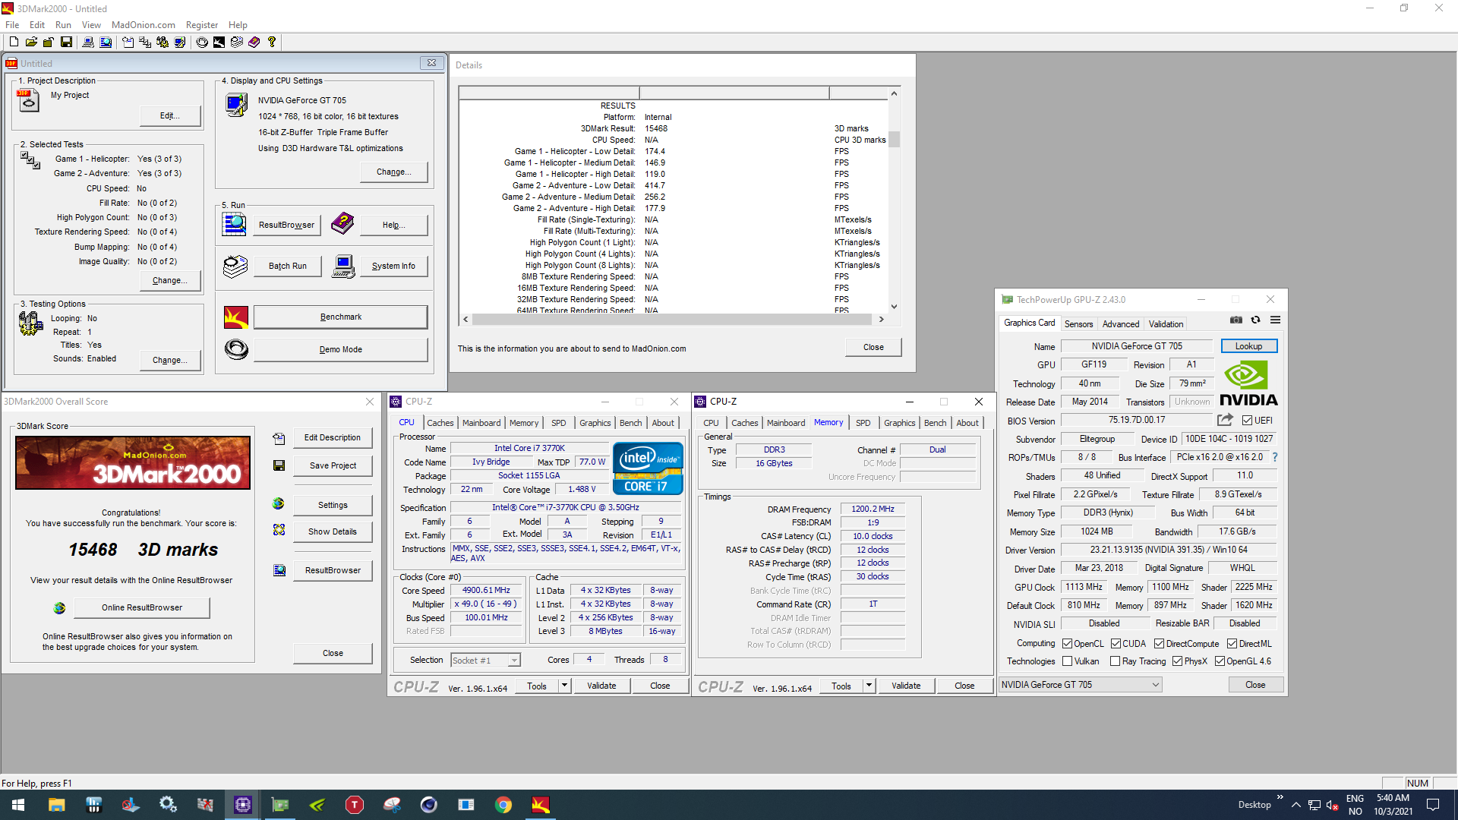Toggle the OpenGL 4.6 checkbox

point(1220,661)
